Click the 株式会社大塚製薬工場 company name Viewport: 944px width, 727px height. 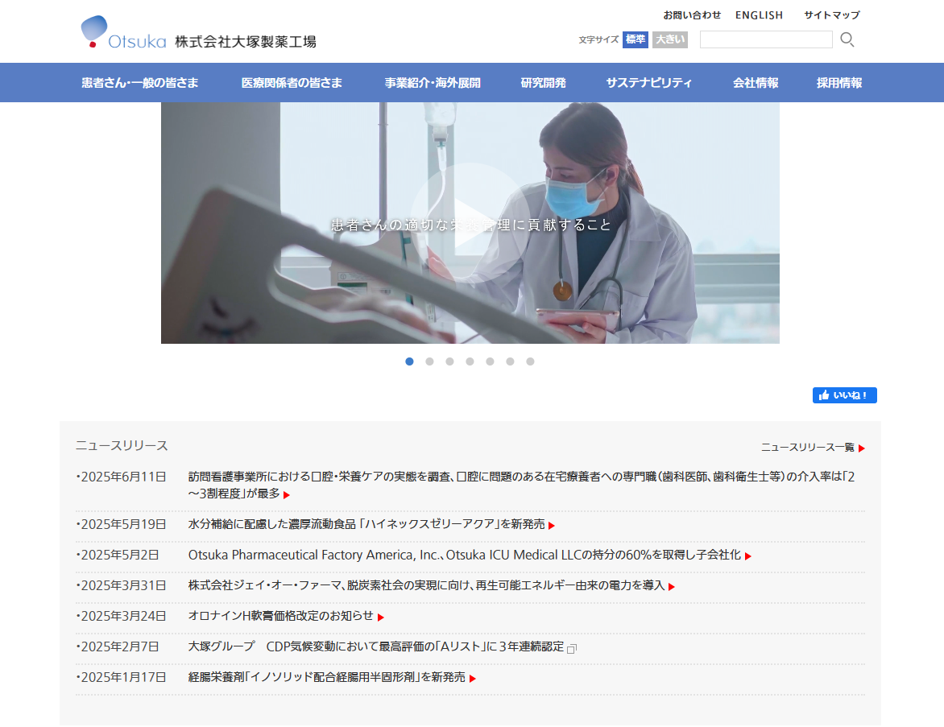(246, 42)
